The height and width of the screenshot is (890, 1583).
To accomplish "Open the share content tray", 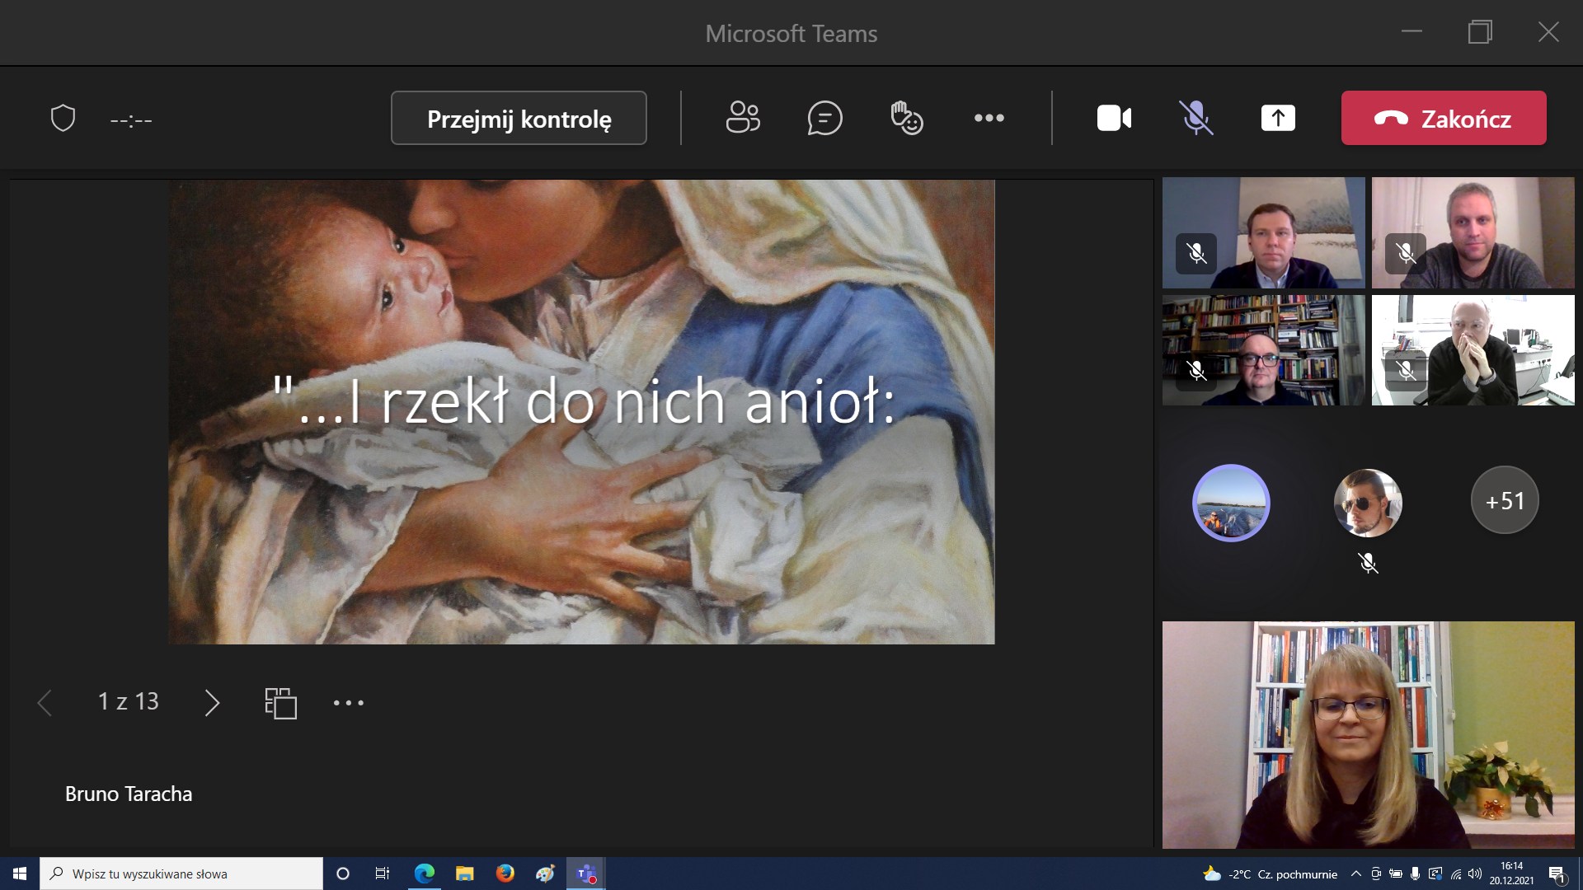I will (x=1278, y=118).
